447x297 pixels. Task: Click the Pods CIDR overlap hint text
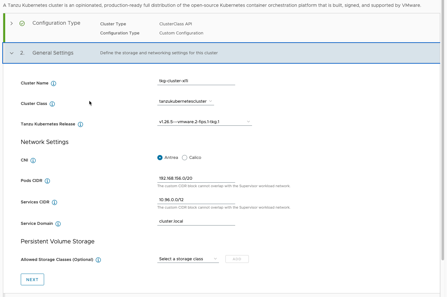pyautogui.click(x=224, y=186)
